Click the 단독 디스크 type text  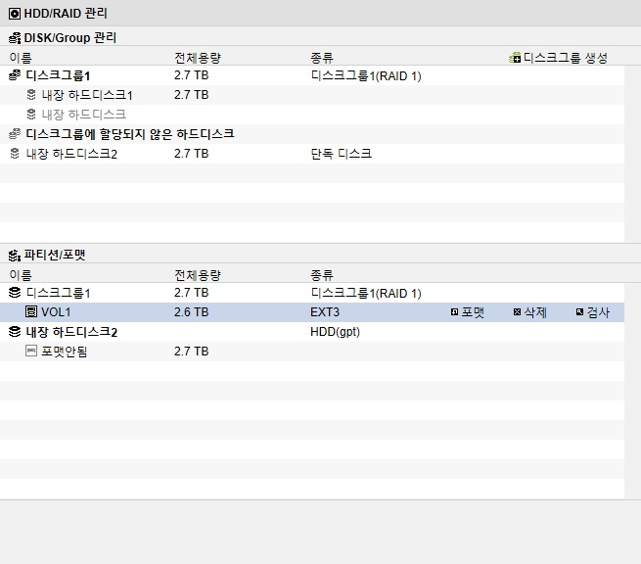[341, 154]
